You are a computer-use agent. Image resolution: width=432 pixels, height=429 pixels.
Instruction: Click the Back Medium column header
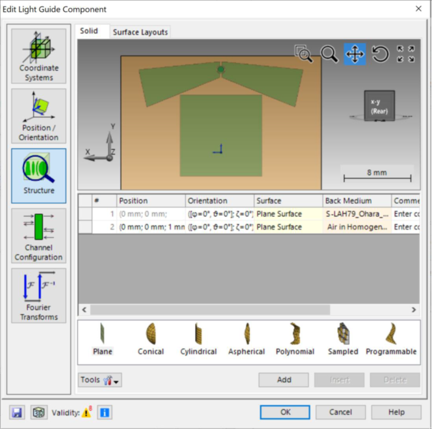[357, 201]
